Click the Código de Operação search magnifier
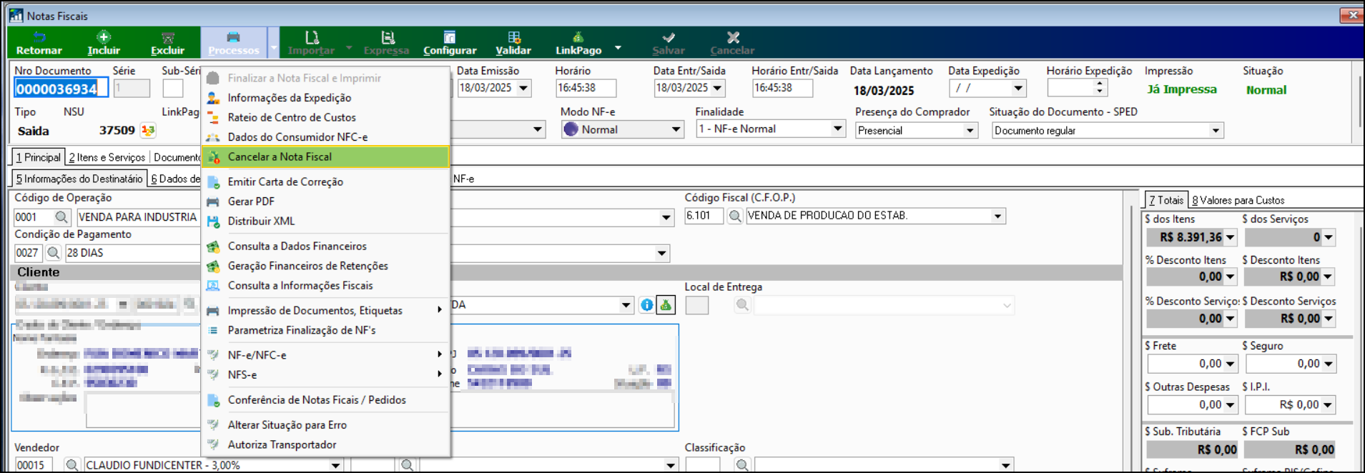Viewport: 1365px width, 473px height. click(x=62, y=216)
